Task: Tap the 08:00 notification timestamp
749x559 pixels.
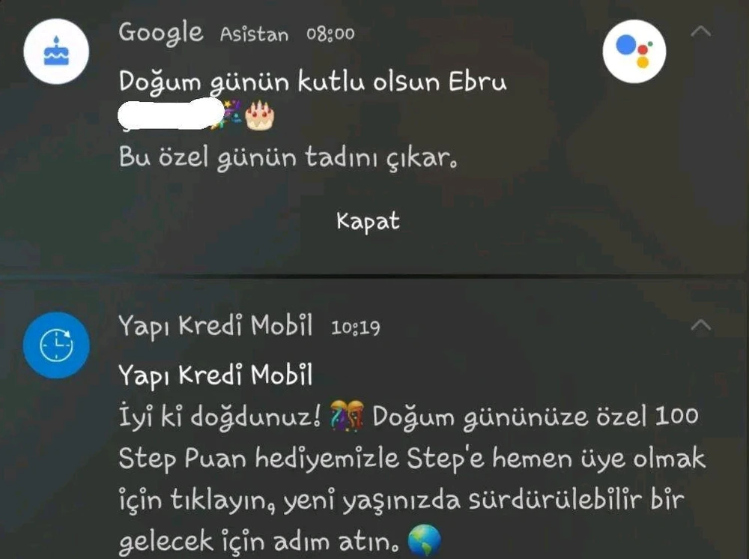Action: pyautogui.click(x=330, y=34)
